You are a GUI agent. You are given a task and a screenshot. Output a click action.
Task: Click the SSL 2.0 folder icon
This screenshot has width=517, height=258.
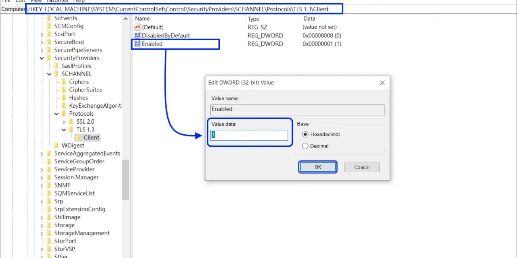pyautogui.click(x=71, y=122)
